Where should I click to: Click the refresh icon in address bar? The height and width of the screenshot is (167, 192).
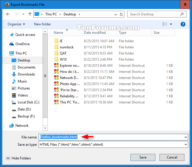(121, 14)
